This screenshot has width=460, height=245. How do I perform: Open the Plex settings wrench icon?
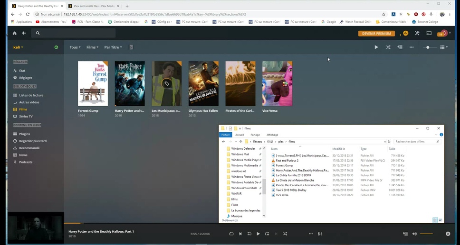point(417,33)
